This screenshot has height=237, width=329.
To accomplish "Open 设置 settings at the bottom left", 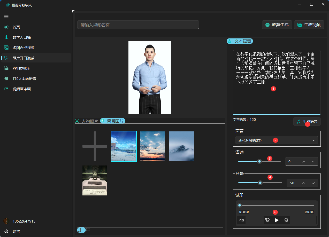I will tap(16, 232).
